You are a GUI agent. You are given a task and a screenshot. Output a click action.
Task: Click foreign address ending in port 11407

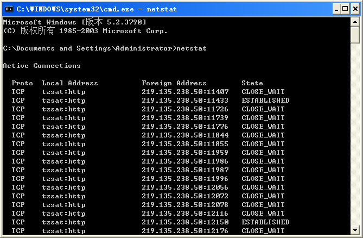tap(185, 92)
